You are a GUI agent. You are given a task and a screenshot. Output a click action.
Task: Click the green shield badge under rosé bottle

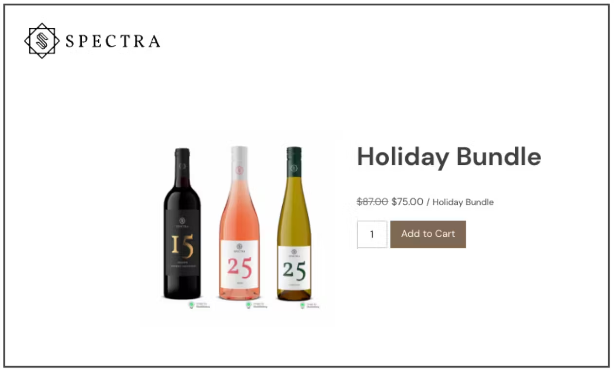(249, 305)
